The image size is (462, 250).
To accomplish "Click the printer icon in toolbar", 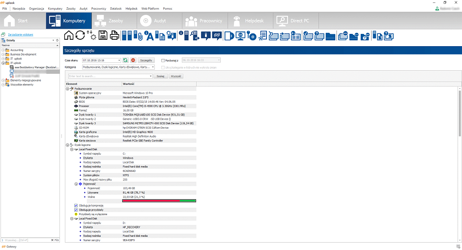I will coord(115,35).
